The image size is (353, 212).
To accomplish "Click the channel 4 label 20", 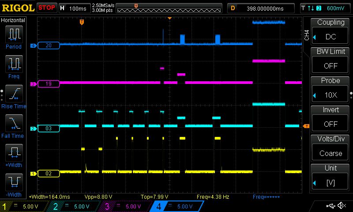I will [x=48, y=45].
